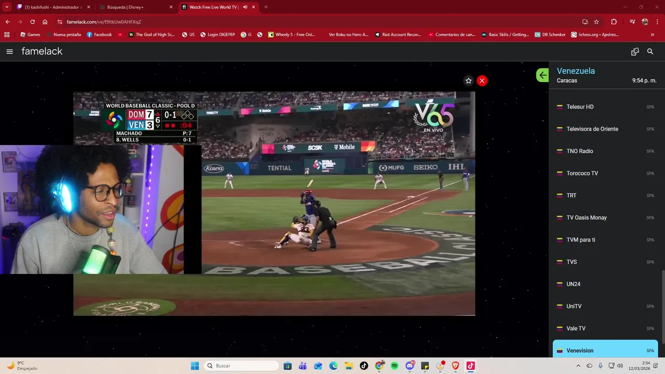Switch to the Búsqueda Disney+ tab
Image resolution: width=665 pixels, height=374 pixels.
coord(136,7)
